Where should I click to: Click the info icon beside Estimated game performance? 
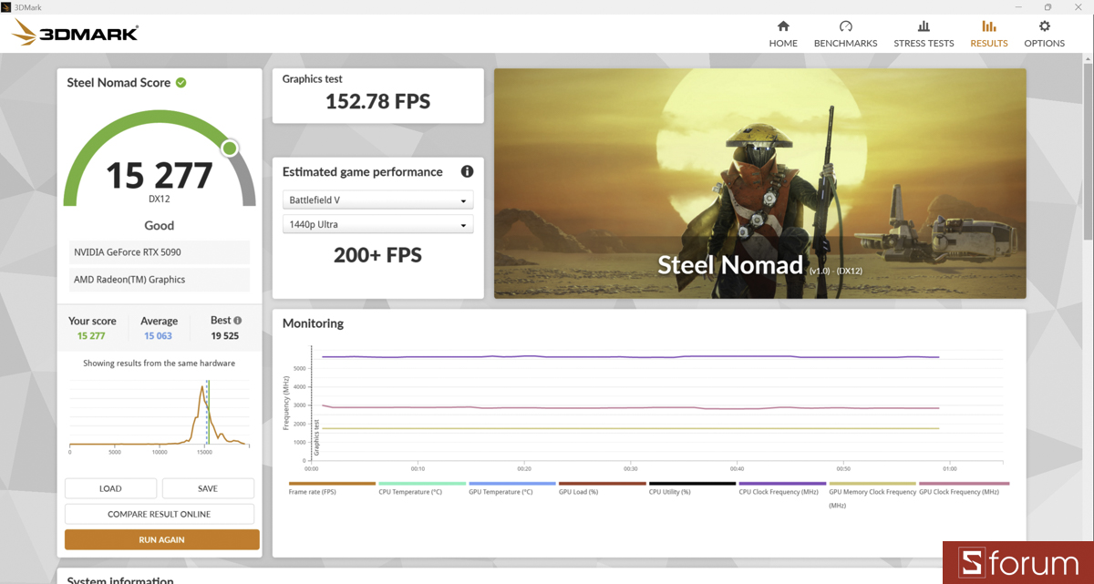tap(467, 171)
